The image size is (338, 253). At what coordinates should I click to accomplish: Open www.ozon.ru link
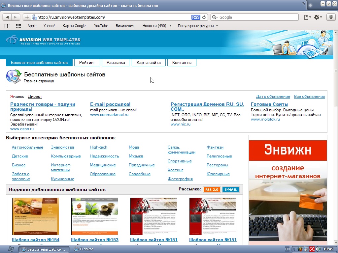pos(22,129)
